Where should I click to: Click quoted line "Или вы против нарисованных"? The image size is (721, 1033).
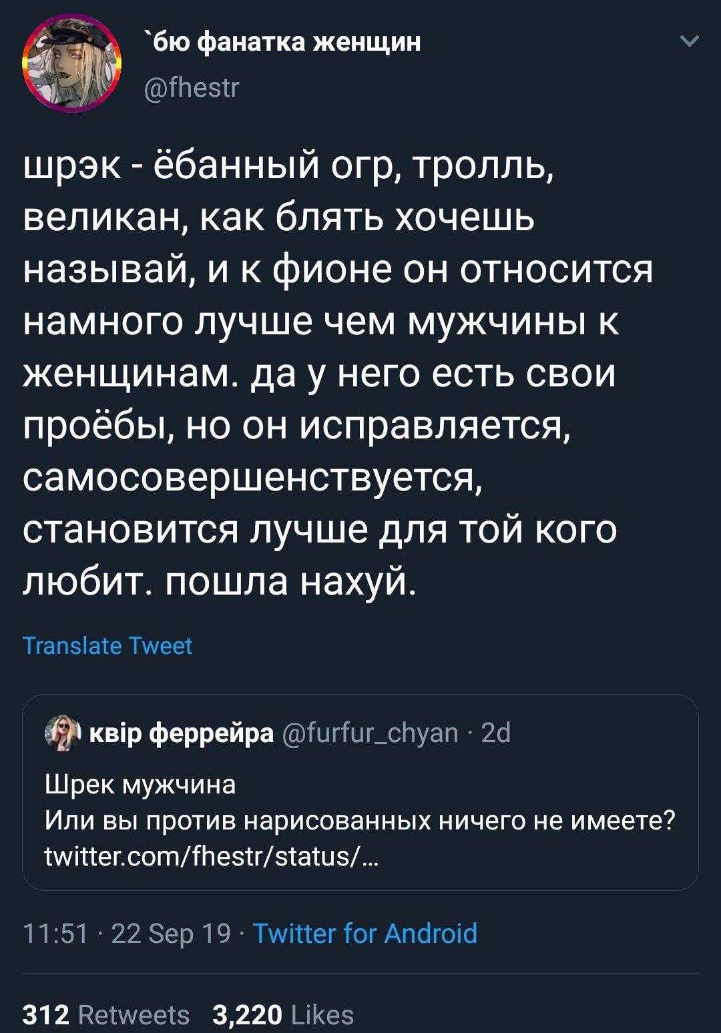pos(238,819)
